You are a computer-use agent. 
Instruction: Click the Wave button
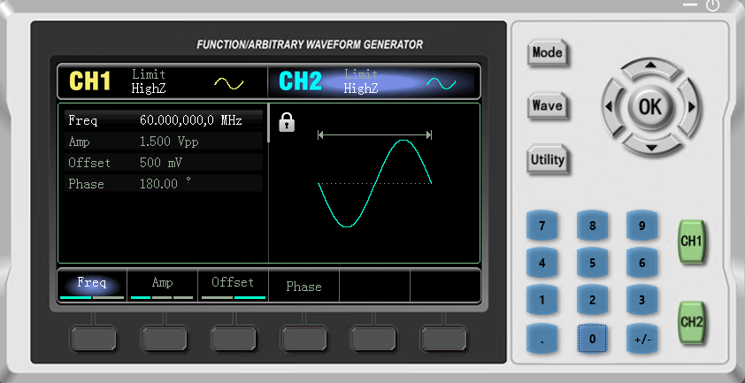click(548, 105)
